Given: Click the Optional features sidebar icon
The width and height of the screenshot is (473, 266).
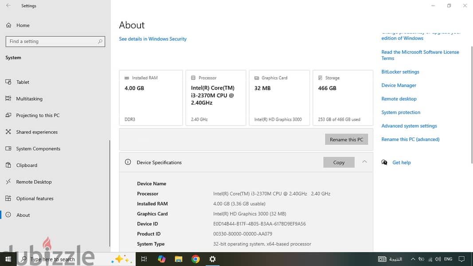Looking at the screenshot, I should [8, 198].
